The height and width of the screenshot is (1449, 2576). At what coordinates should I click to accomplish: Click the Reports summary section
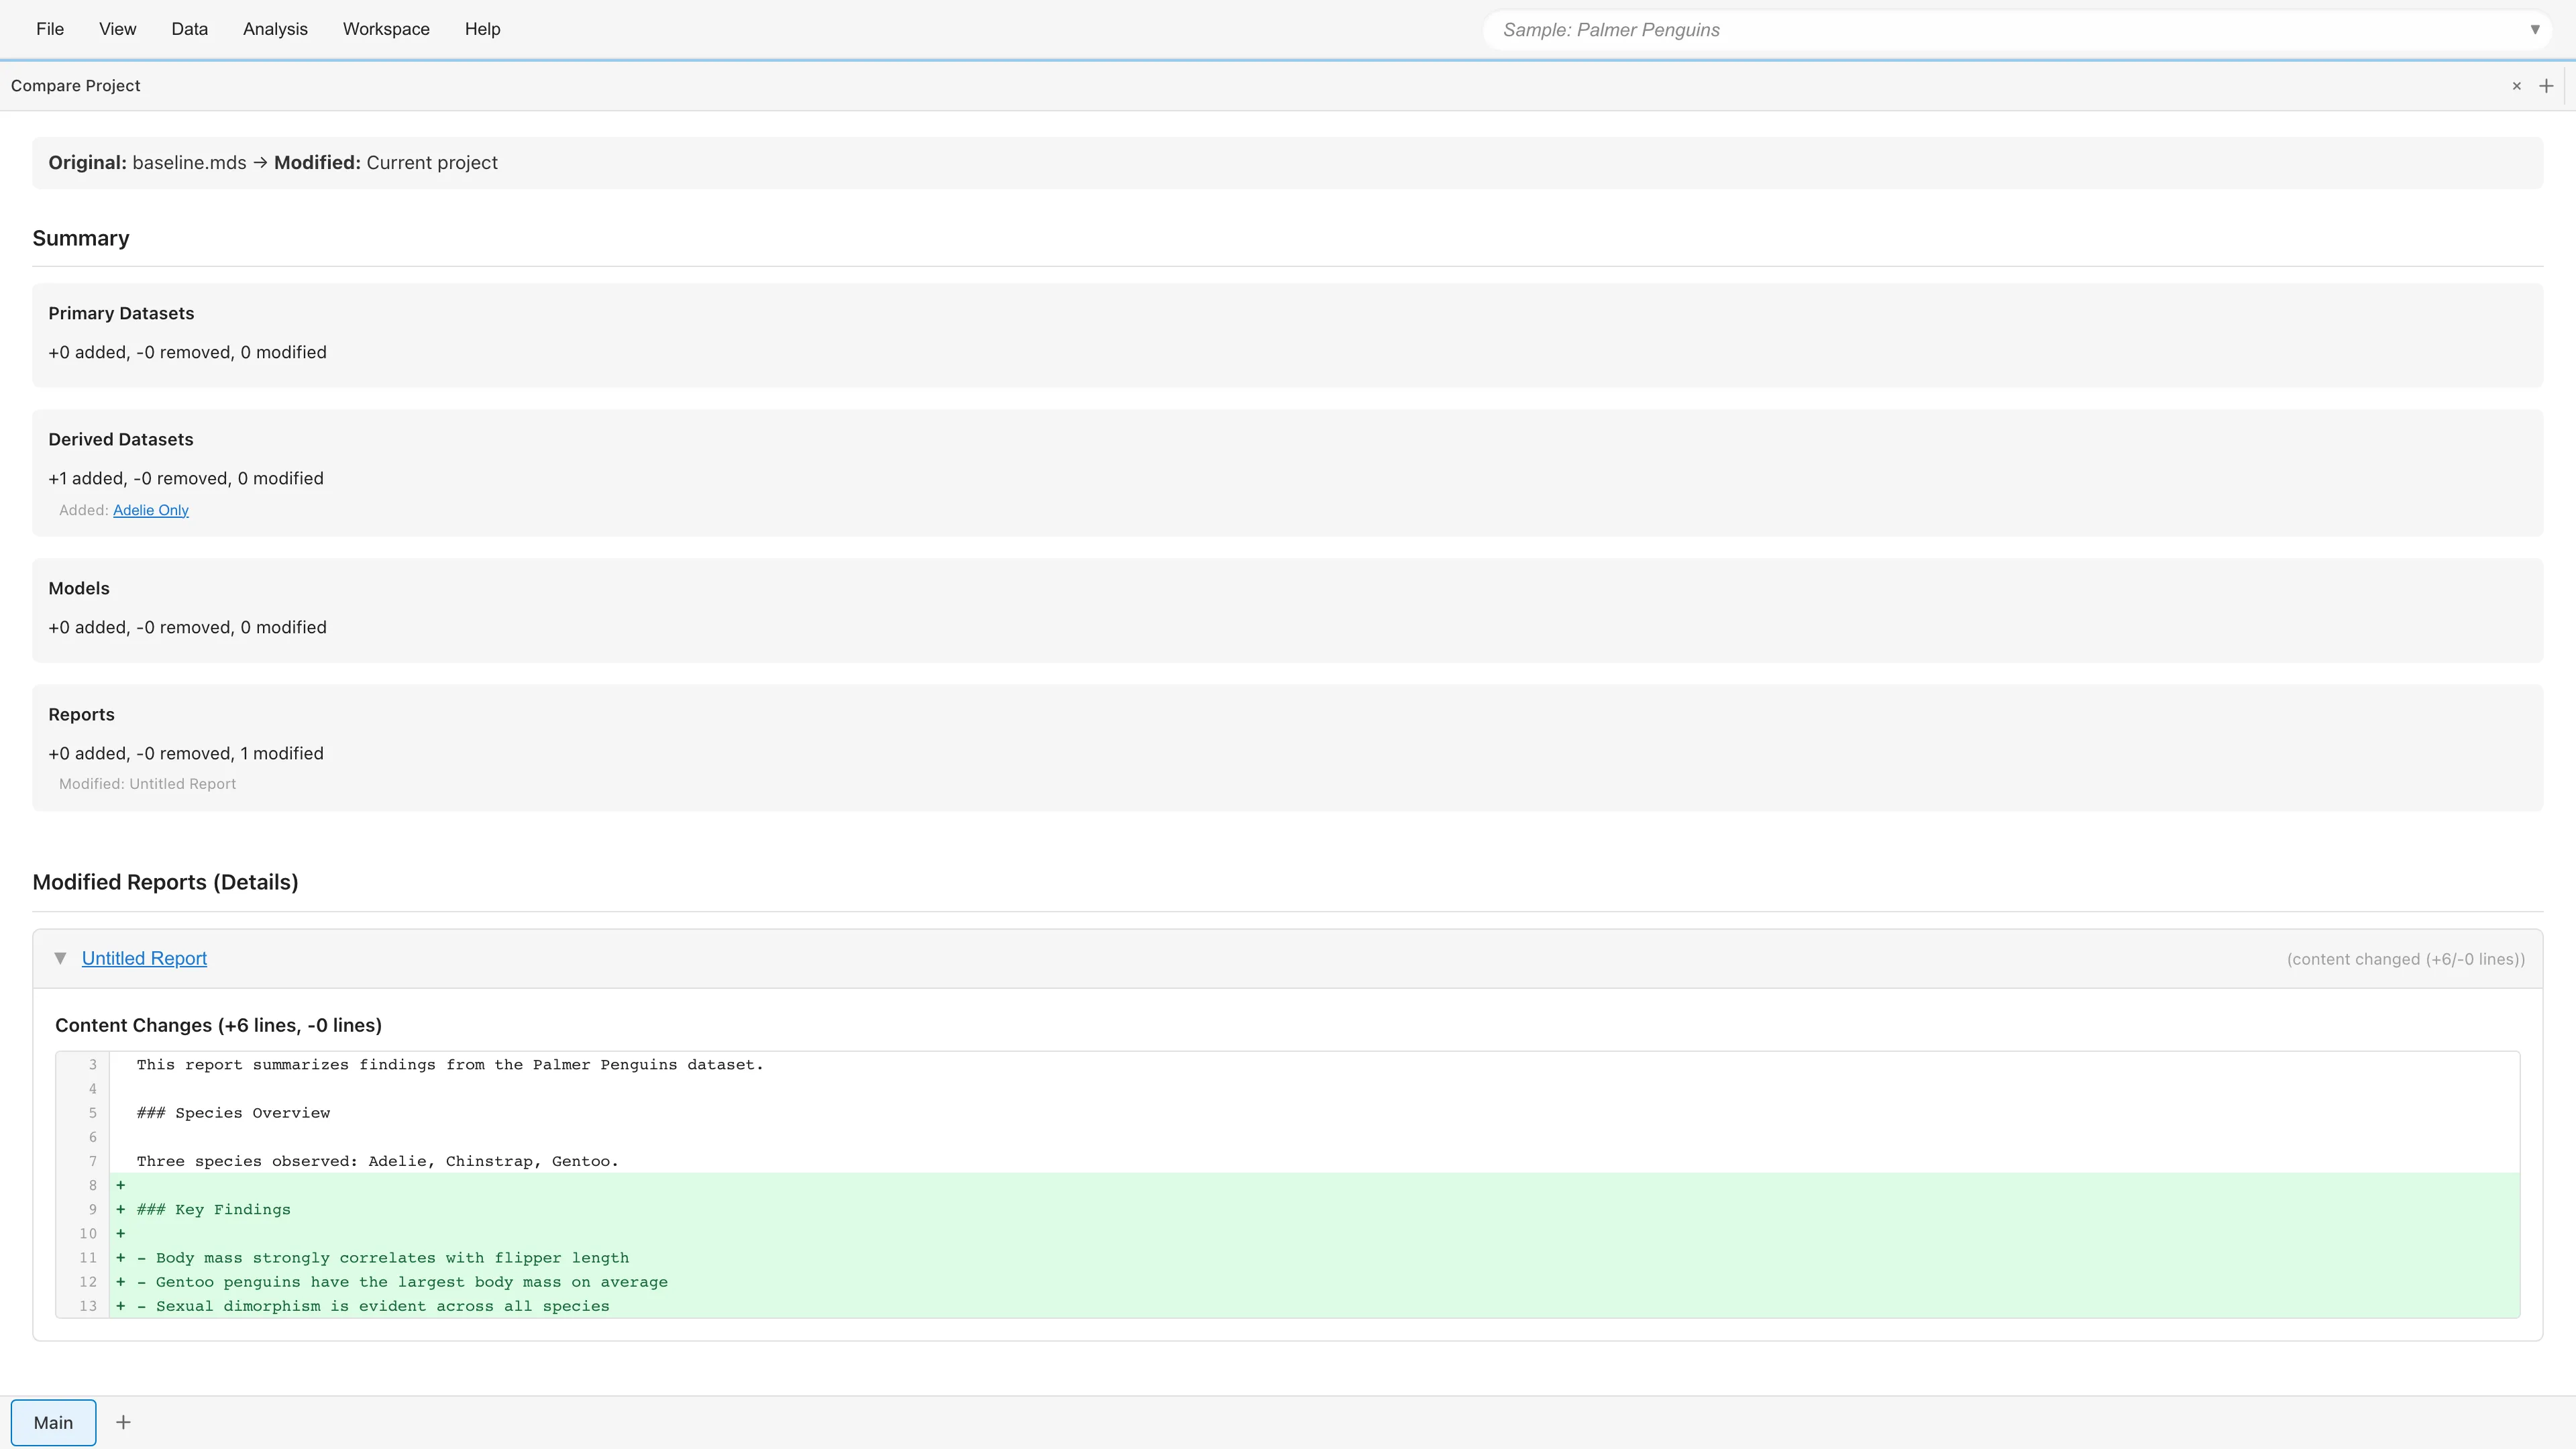81,714
